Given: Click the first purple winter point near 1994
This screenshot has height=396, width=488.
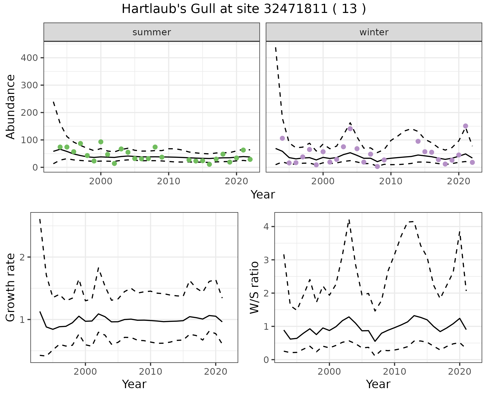Looking at the screenshot, I should tap(282, 138).
